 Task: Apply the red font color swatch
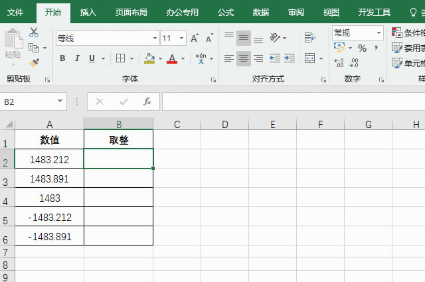tap(172, 58)
